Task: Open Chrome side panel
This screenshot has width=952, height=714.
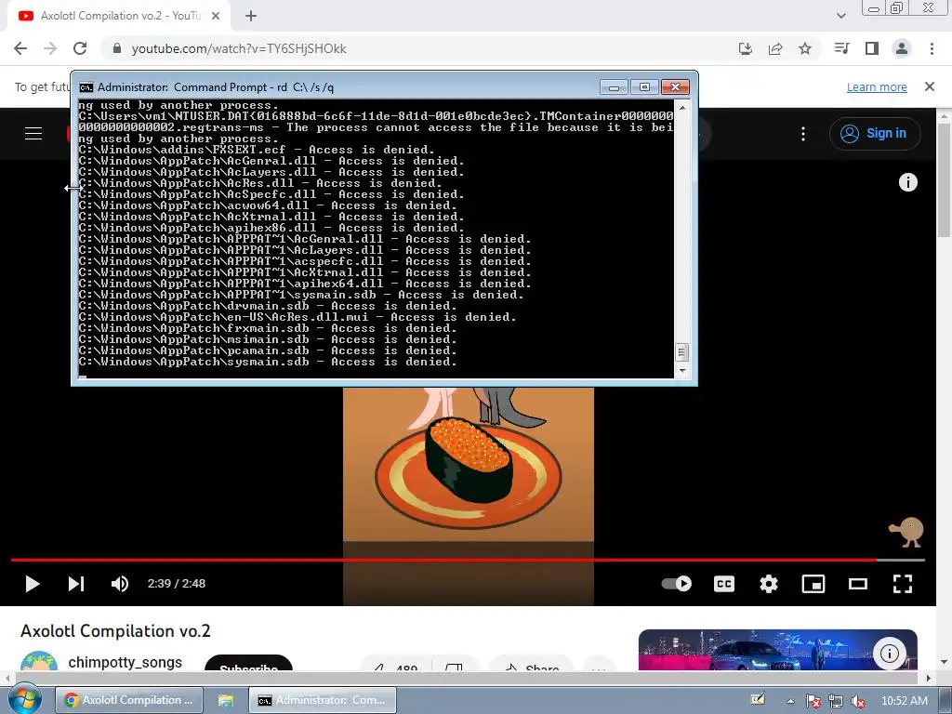Action: 872,48
